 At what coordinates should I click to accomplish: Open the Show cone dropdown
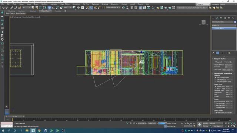(227, 70)
